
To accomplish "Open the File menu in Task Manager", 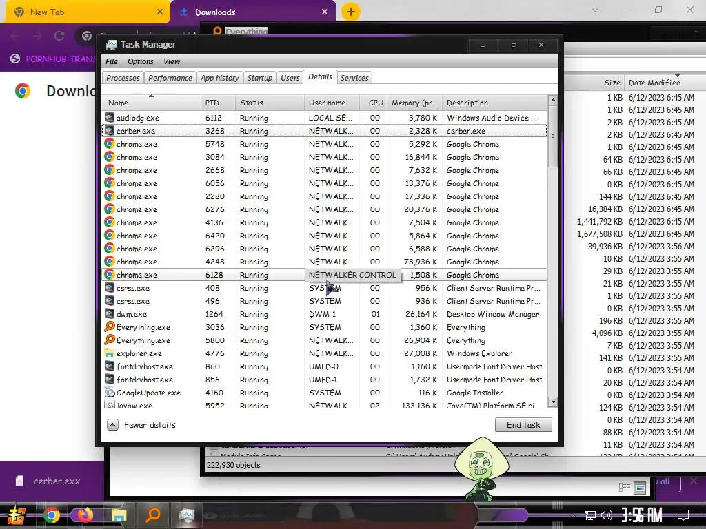I will (111, 61).
